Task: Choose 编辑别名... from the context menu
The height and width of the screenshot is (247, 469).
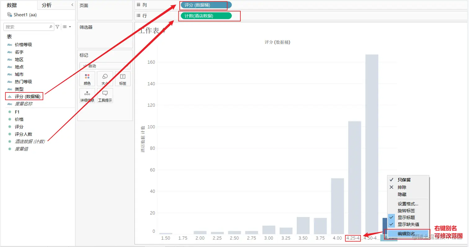Action: point(408,234)
